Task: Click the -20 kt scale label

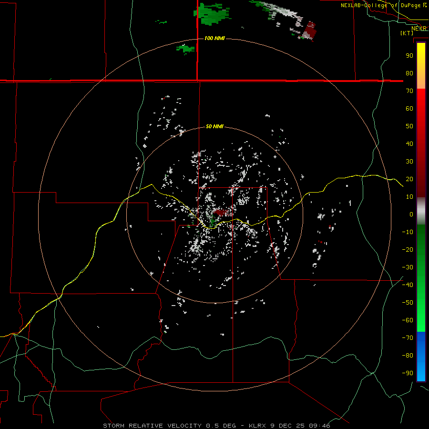Action: [x=408, y=250]
